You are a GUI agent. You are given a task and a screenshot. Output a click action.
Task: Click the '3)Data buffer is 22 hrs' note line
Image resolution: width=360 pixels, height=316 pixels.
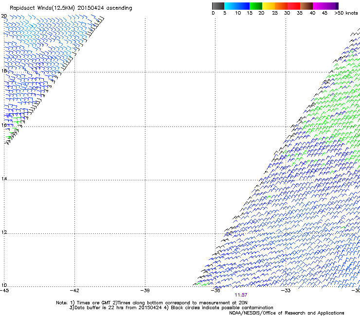point(171,308)
